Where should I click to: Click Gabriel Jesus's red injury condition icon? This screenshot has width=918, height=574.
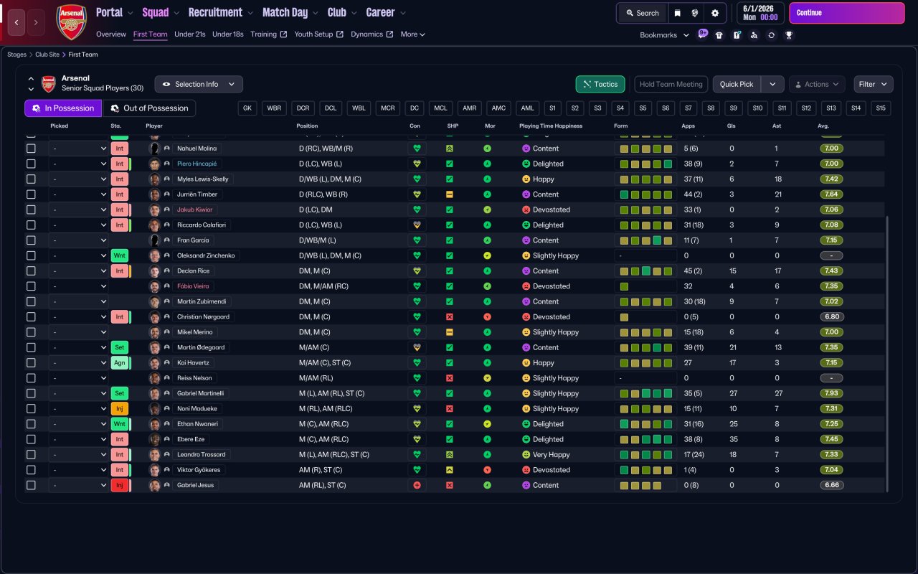click(x=417, y=485)
